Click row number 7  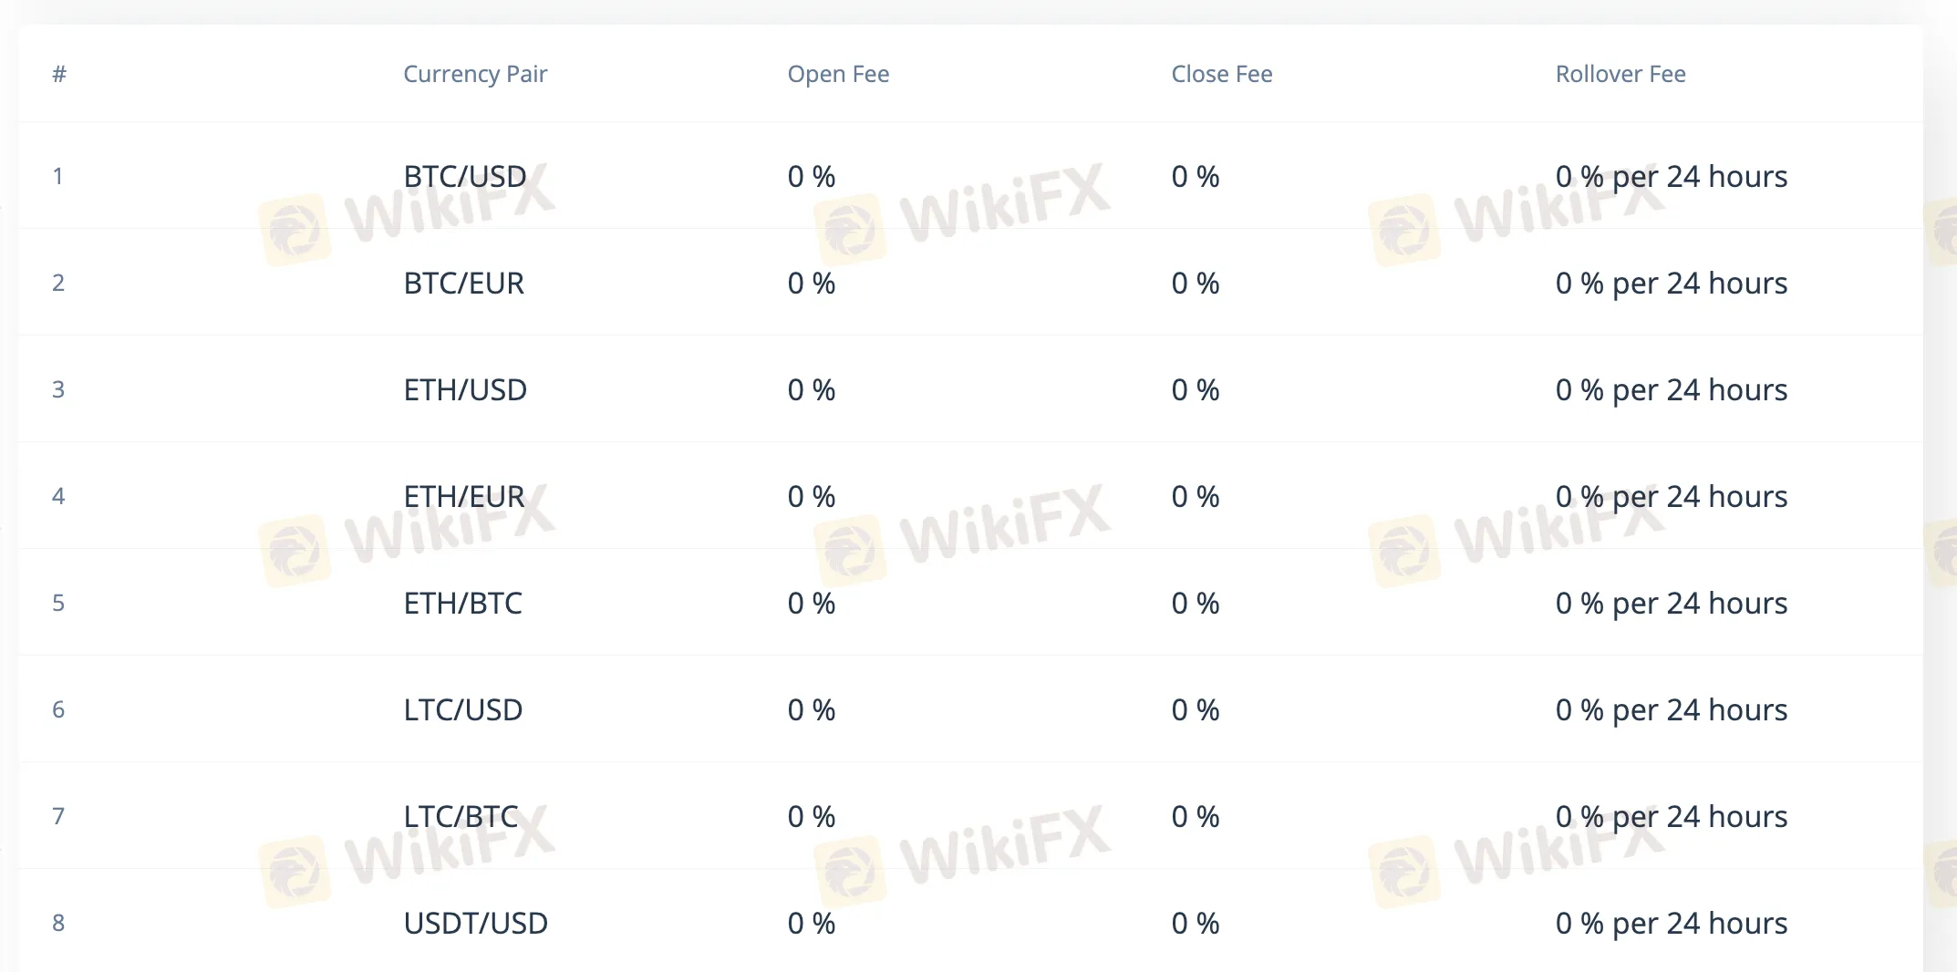58,816
